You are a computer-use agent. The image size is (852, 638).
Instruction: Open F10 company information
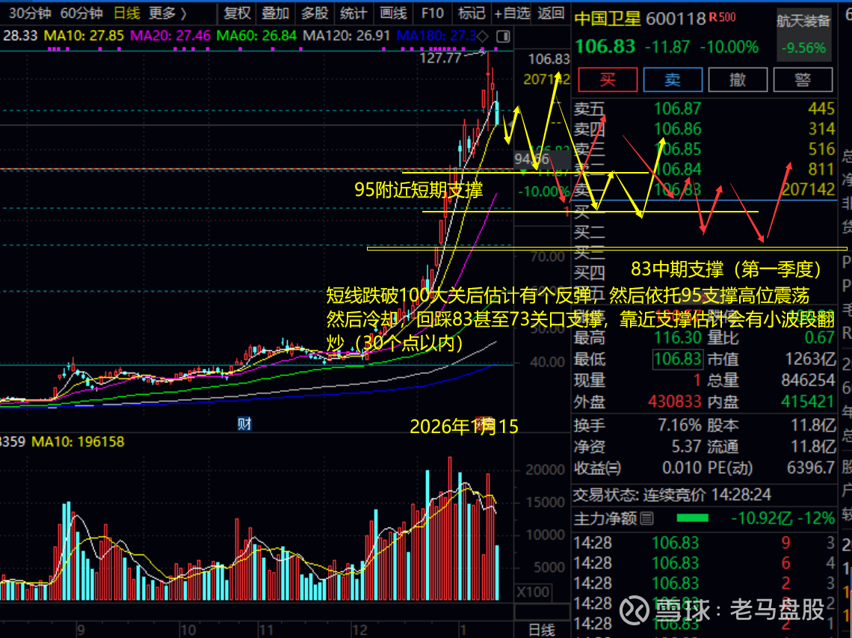433,13
